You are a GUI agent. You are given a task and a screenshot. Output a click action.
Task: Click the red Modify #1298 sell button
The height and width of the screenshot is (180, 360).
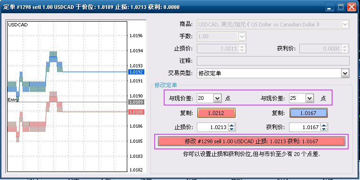click(251, 141)
